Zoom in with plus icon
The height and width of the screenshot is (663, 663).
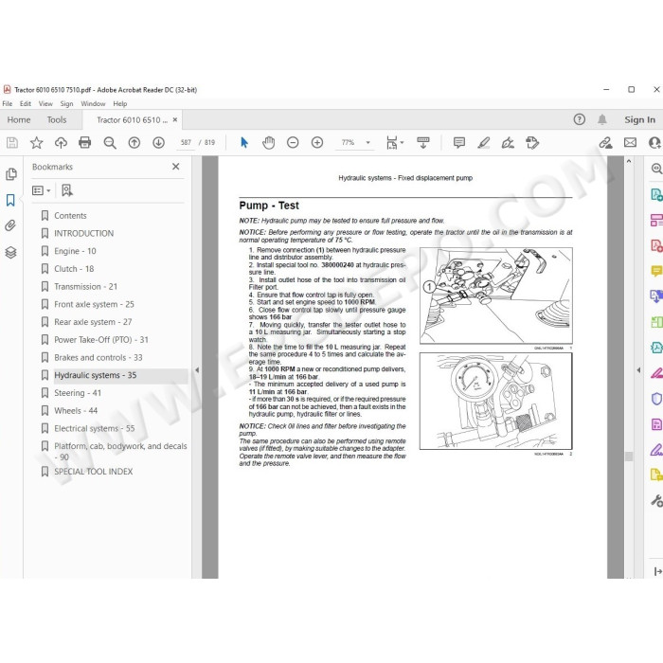pos(317,143)
